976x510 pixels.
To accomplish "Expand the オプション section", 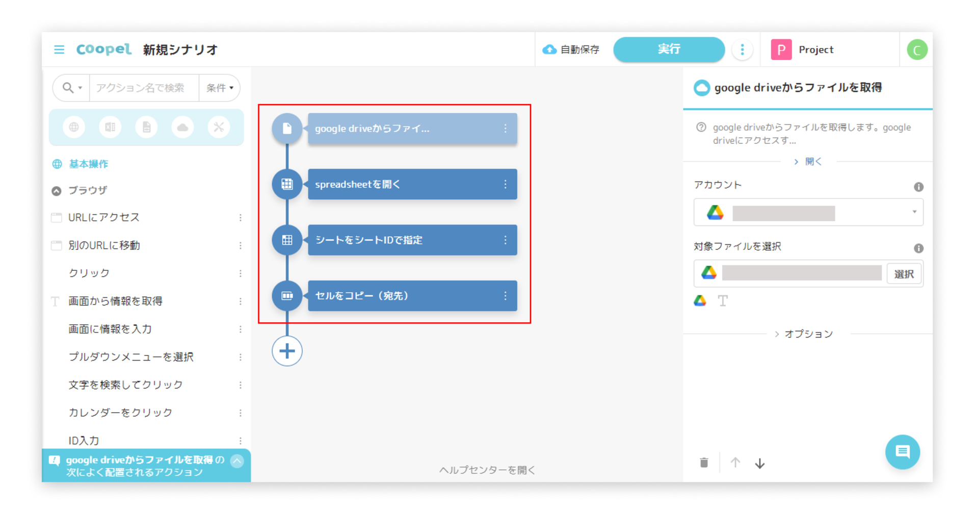I will pyautogui.click(x=803, y=334).
